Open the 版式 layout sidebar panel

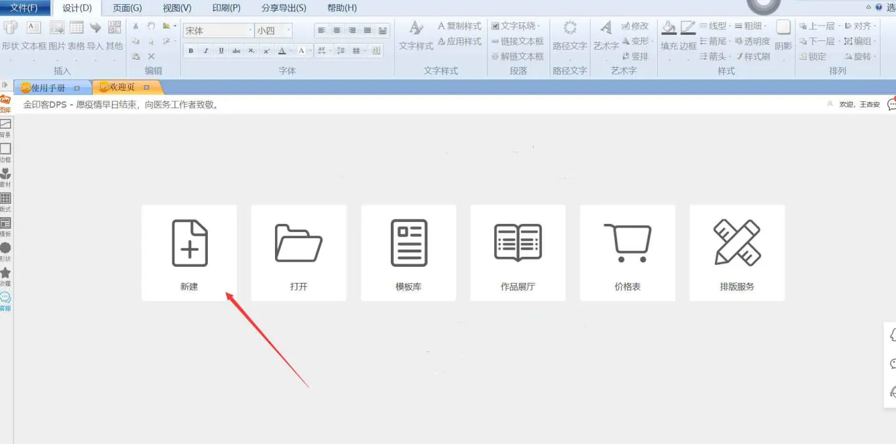[x=6, y=203]
